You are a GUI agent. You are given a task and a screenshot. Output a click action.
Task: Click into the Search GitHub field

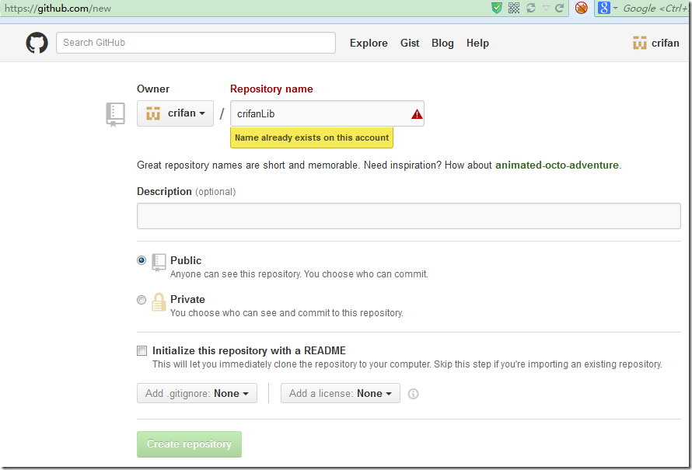pos(195,43)
